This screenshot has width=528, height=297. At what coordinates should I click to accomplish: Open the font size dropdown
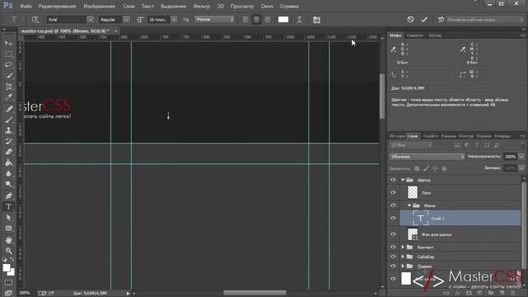tap(174, 20)
